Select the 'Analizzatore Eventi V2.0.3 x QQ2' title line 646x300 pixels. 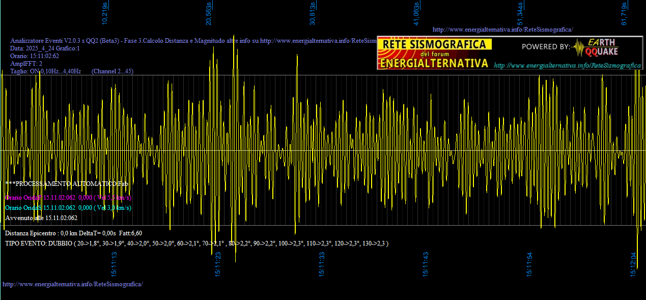(193, 41)
